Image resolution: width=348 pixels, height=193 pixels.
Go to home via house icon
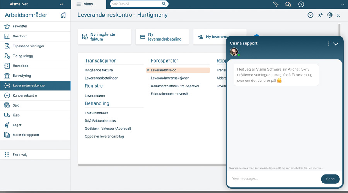tap(63, 15)
